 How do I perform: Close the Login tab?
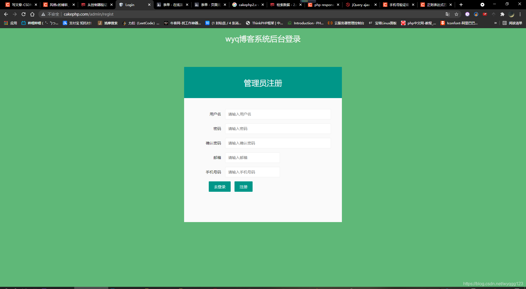tap(149, 5)
